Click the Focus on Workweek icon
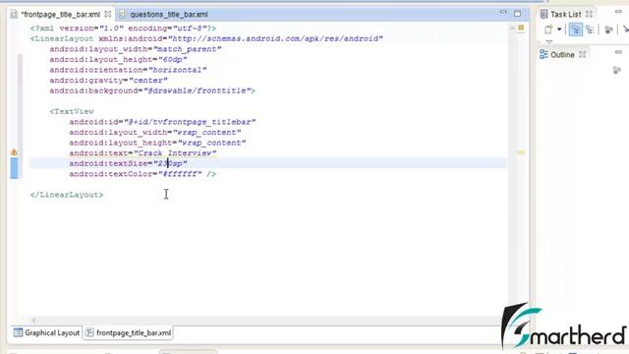Screen dimensions: 629x354 [608, 29]
